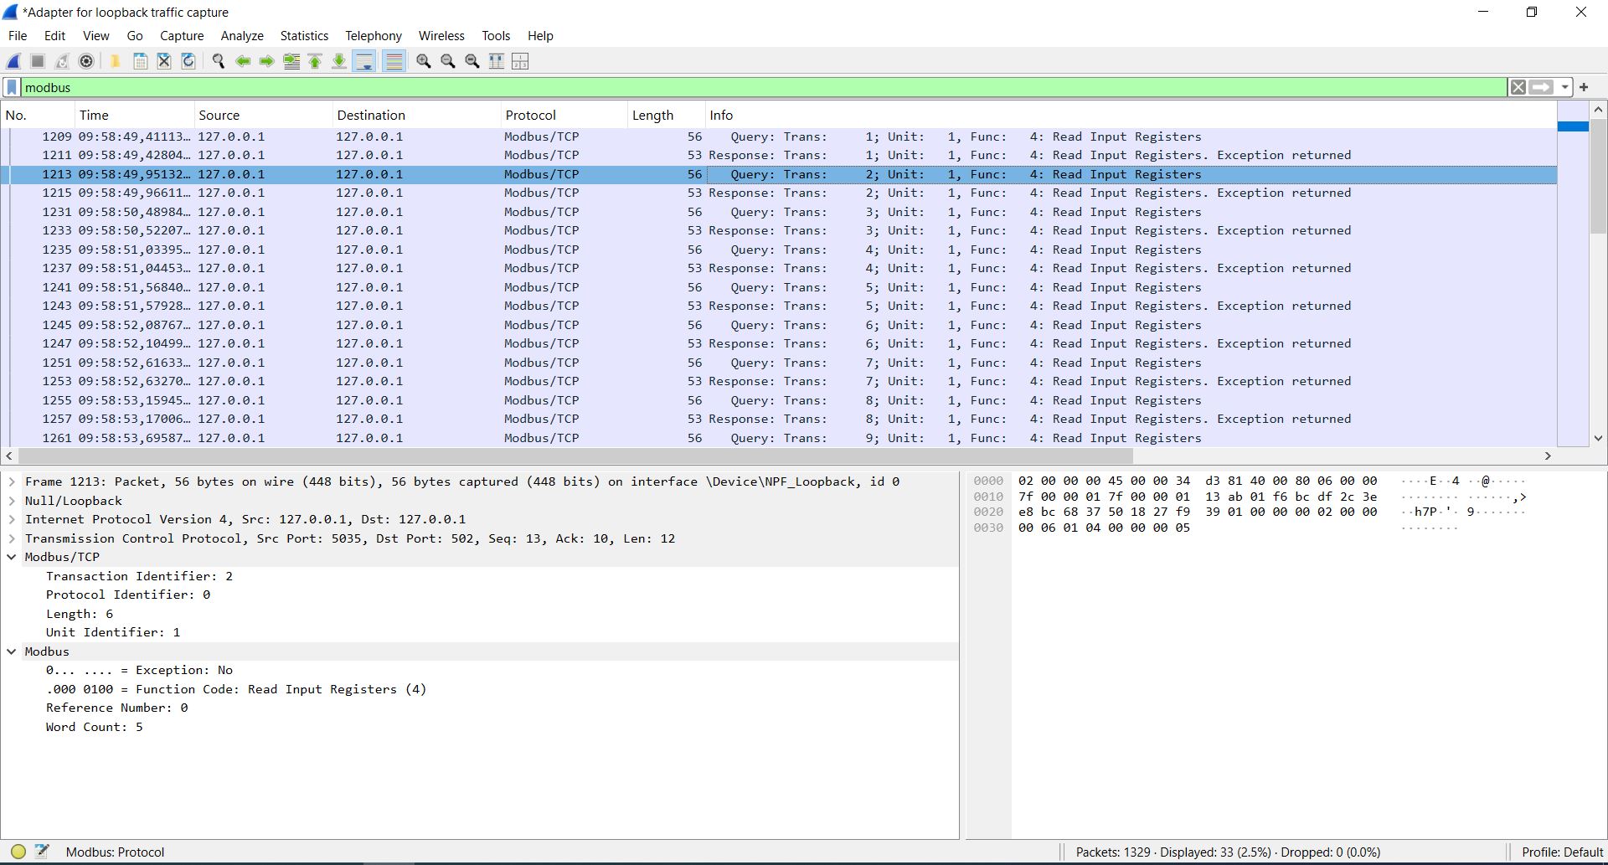Open display filter history dropdown
The height and width of the screenshot is (865, 1608).
click(x=1564, y=87)
